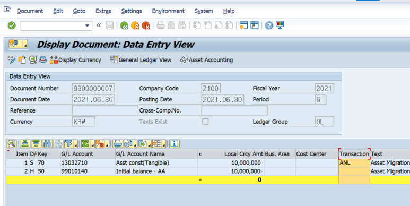Click into the transaction command field
The height and width of the screenshot is (206, 410).
[53, 25]
